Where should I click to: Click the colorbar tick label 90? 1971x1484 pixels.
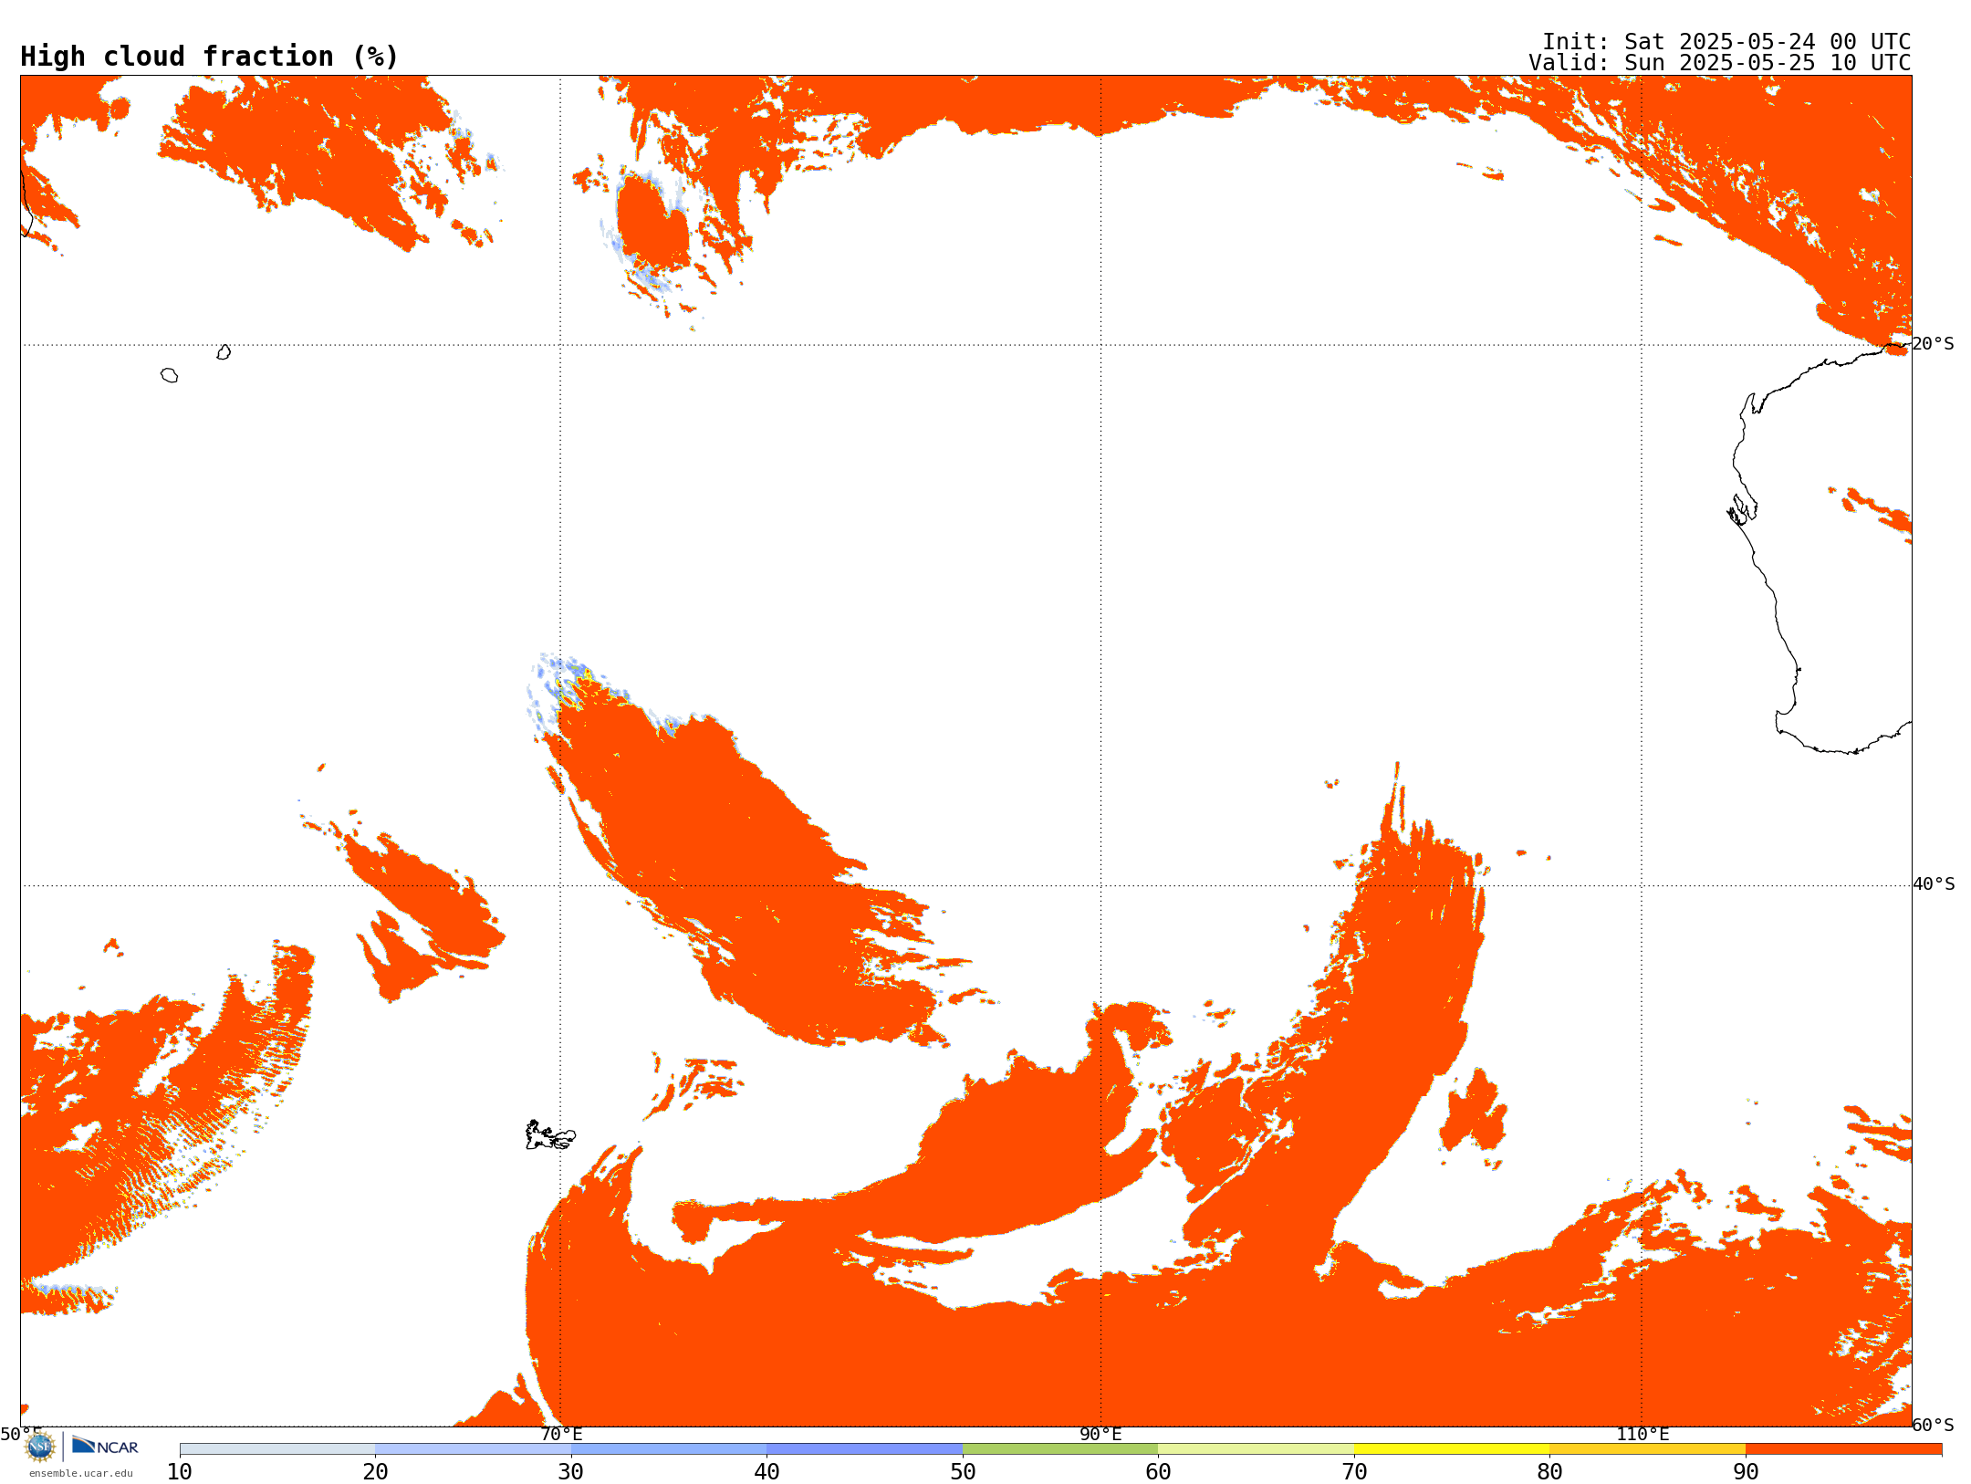click(1746, 1471)
